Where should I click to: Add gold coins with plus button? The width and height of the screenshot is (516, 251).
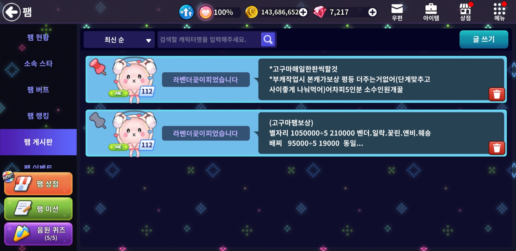click(303, 12)
